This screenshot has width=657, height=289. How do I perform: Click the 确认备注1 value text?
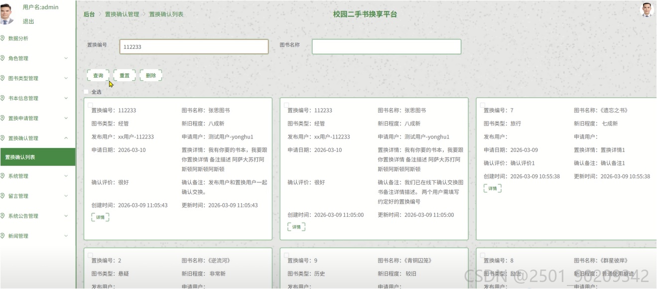click(x=613, y=163)
